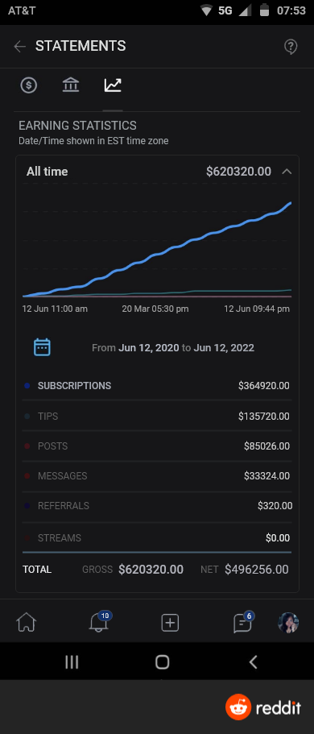Open the help question mark icon
Screen dimensions: 314x734
291,47
